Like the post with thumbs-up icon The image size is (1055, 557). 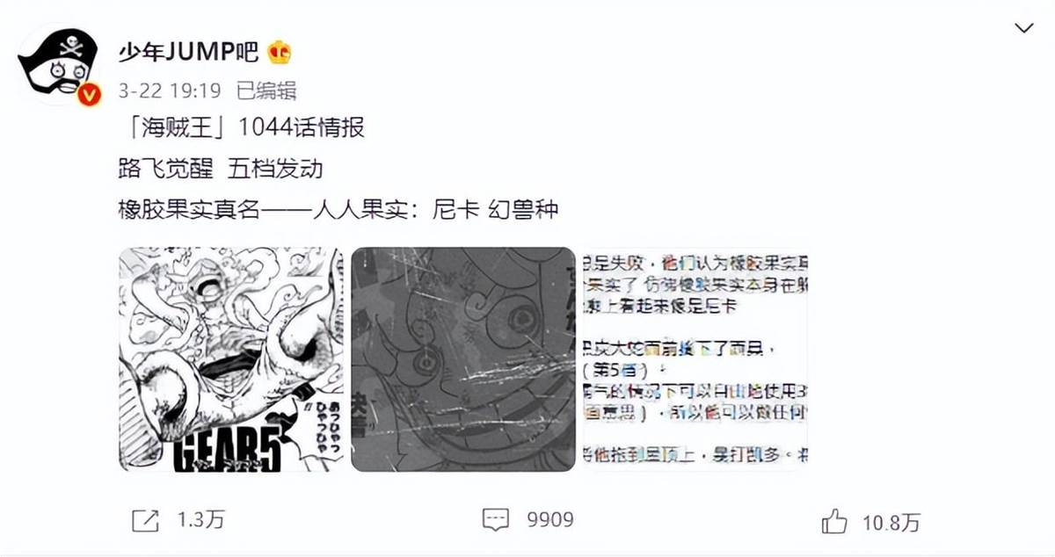(x=834, y=521)
